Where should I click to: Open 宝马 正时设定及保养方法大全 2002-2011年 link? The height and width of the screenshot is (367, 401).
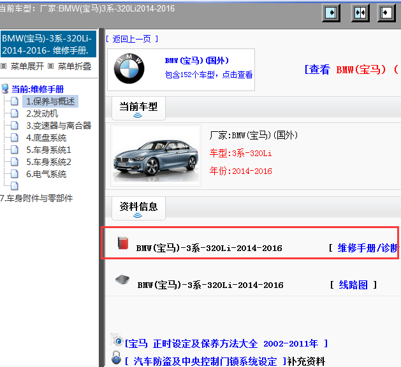[x=226, y=343]
